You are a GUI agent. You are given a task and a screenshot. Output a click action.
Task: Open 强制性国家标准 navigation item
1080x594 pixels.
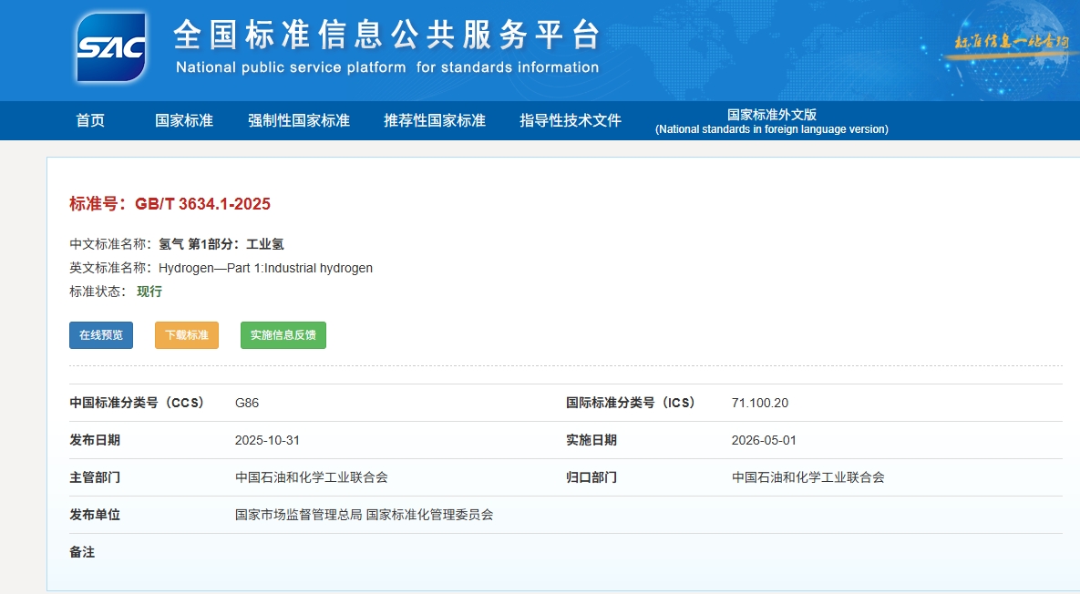299,120
